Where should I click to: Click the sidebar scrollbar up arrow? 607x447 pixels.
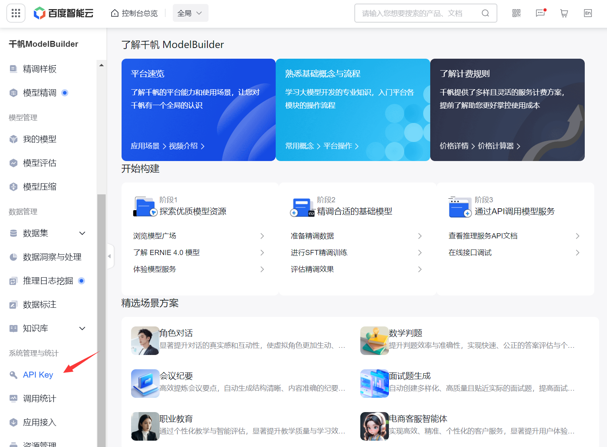click(x=101, y=65)
